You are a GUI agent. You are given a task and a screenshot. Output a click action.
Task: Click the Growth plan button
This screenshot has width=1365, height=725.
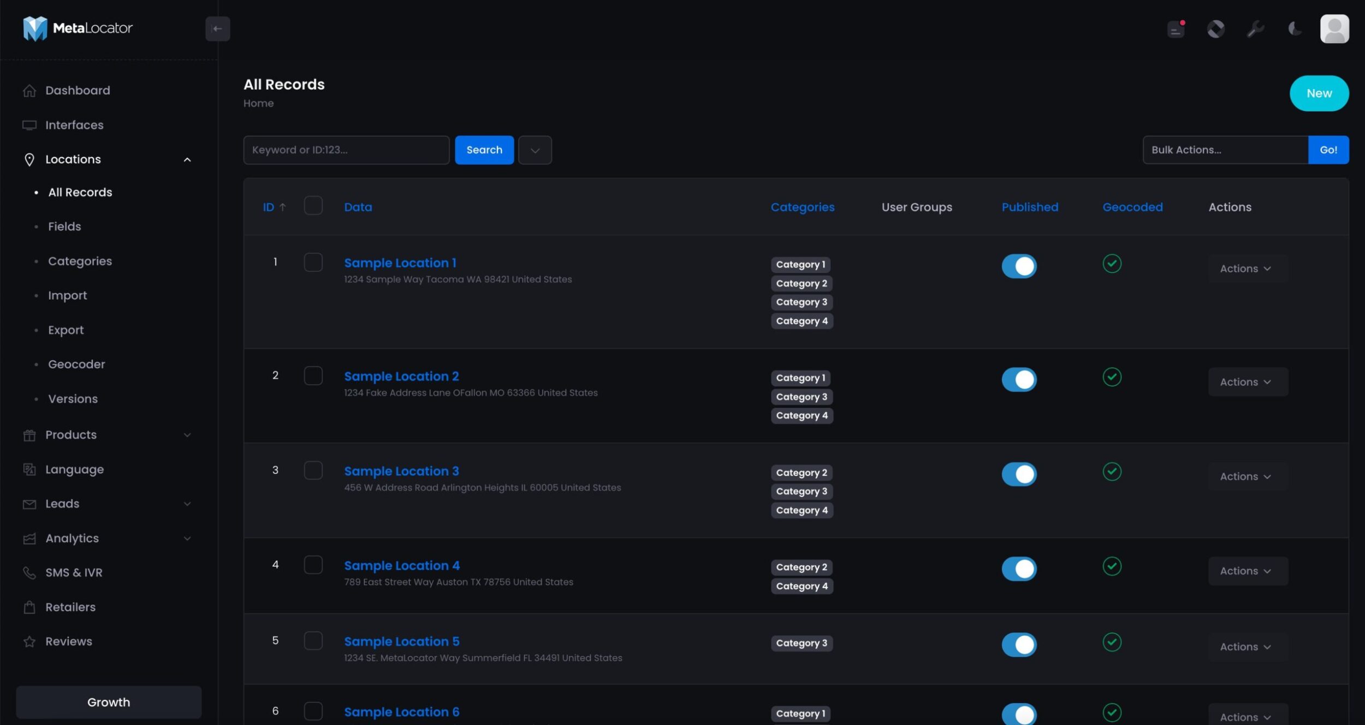(109, 703)
